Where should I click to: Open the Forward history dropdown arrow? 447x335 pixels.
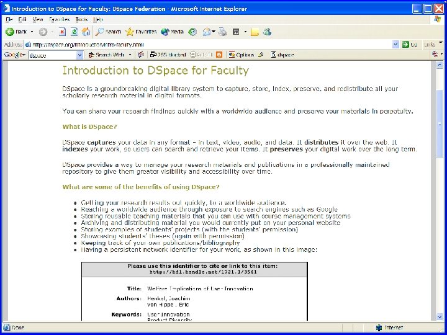(52, 32)
